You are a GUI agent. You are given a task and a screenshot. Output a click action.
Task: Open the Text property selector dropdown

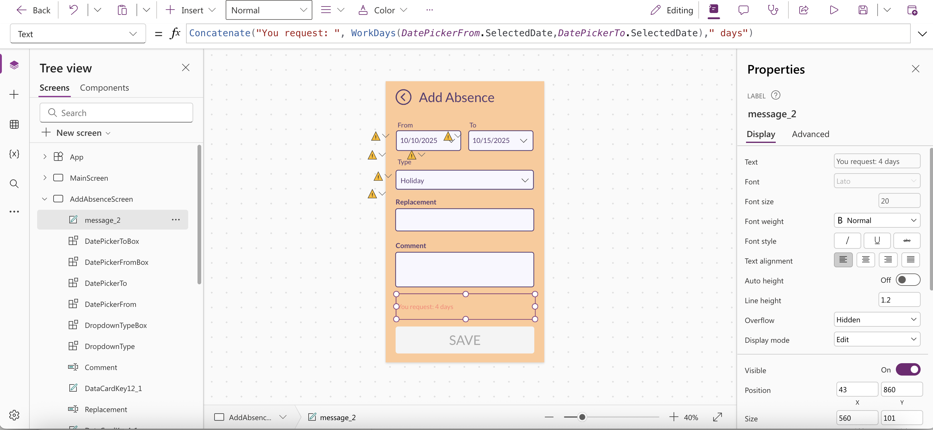pos(77,34)
